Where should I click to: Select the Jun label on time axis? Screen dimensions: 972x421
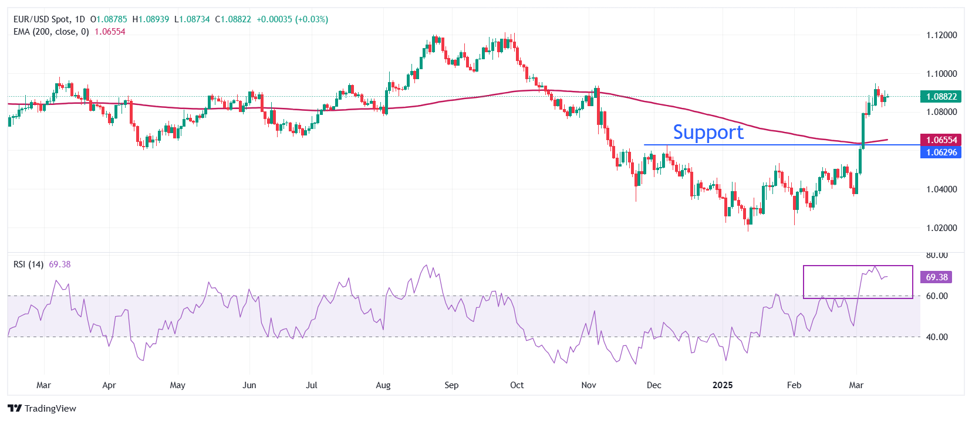(249, 385)
